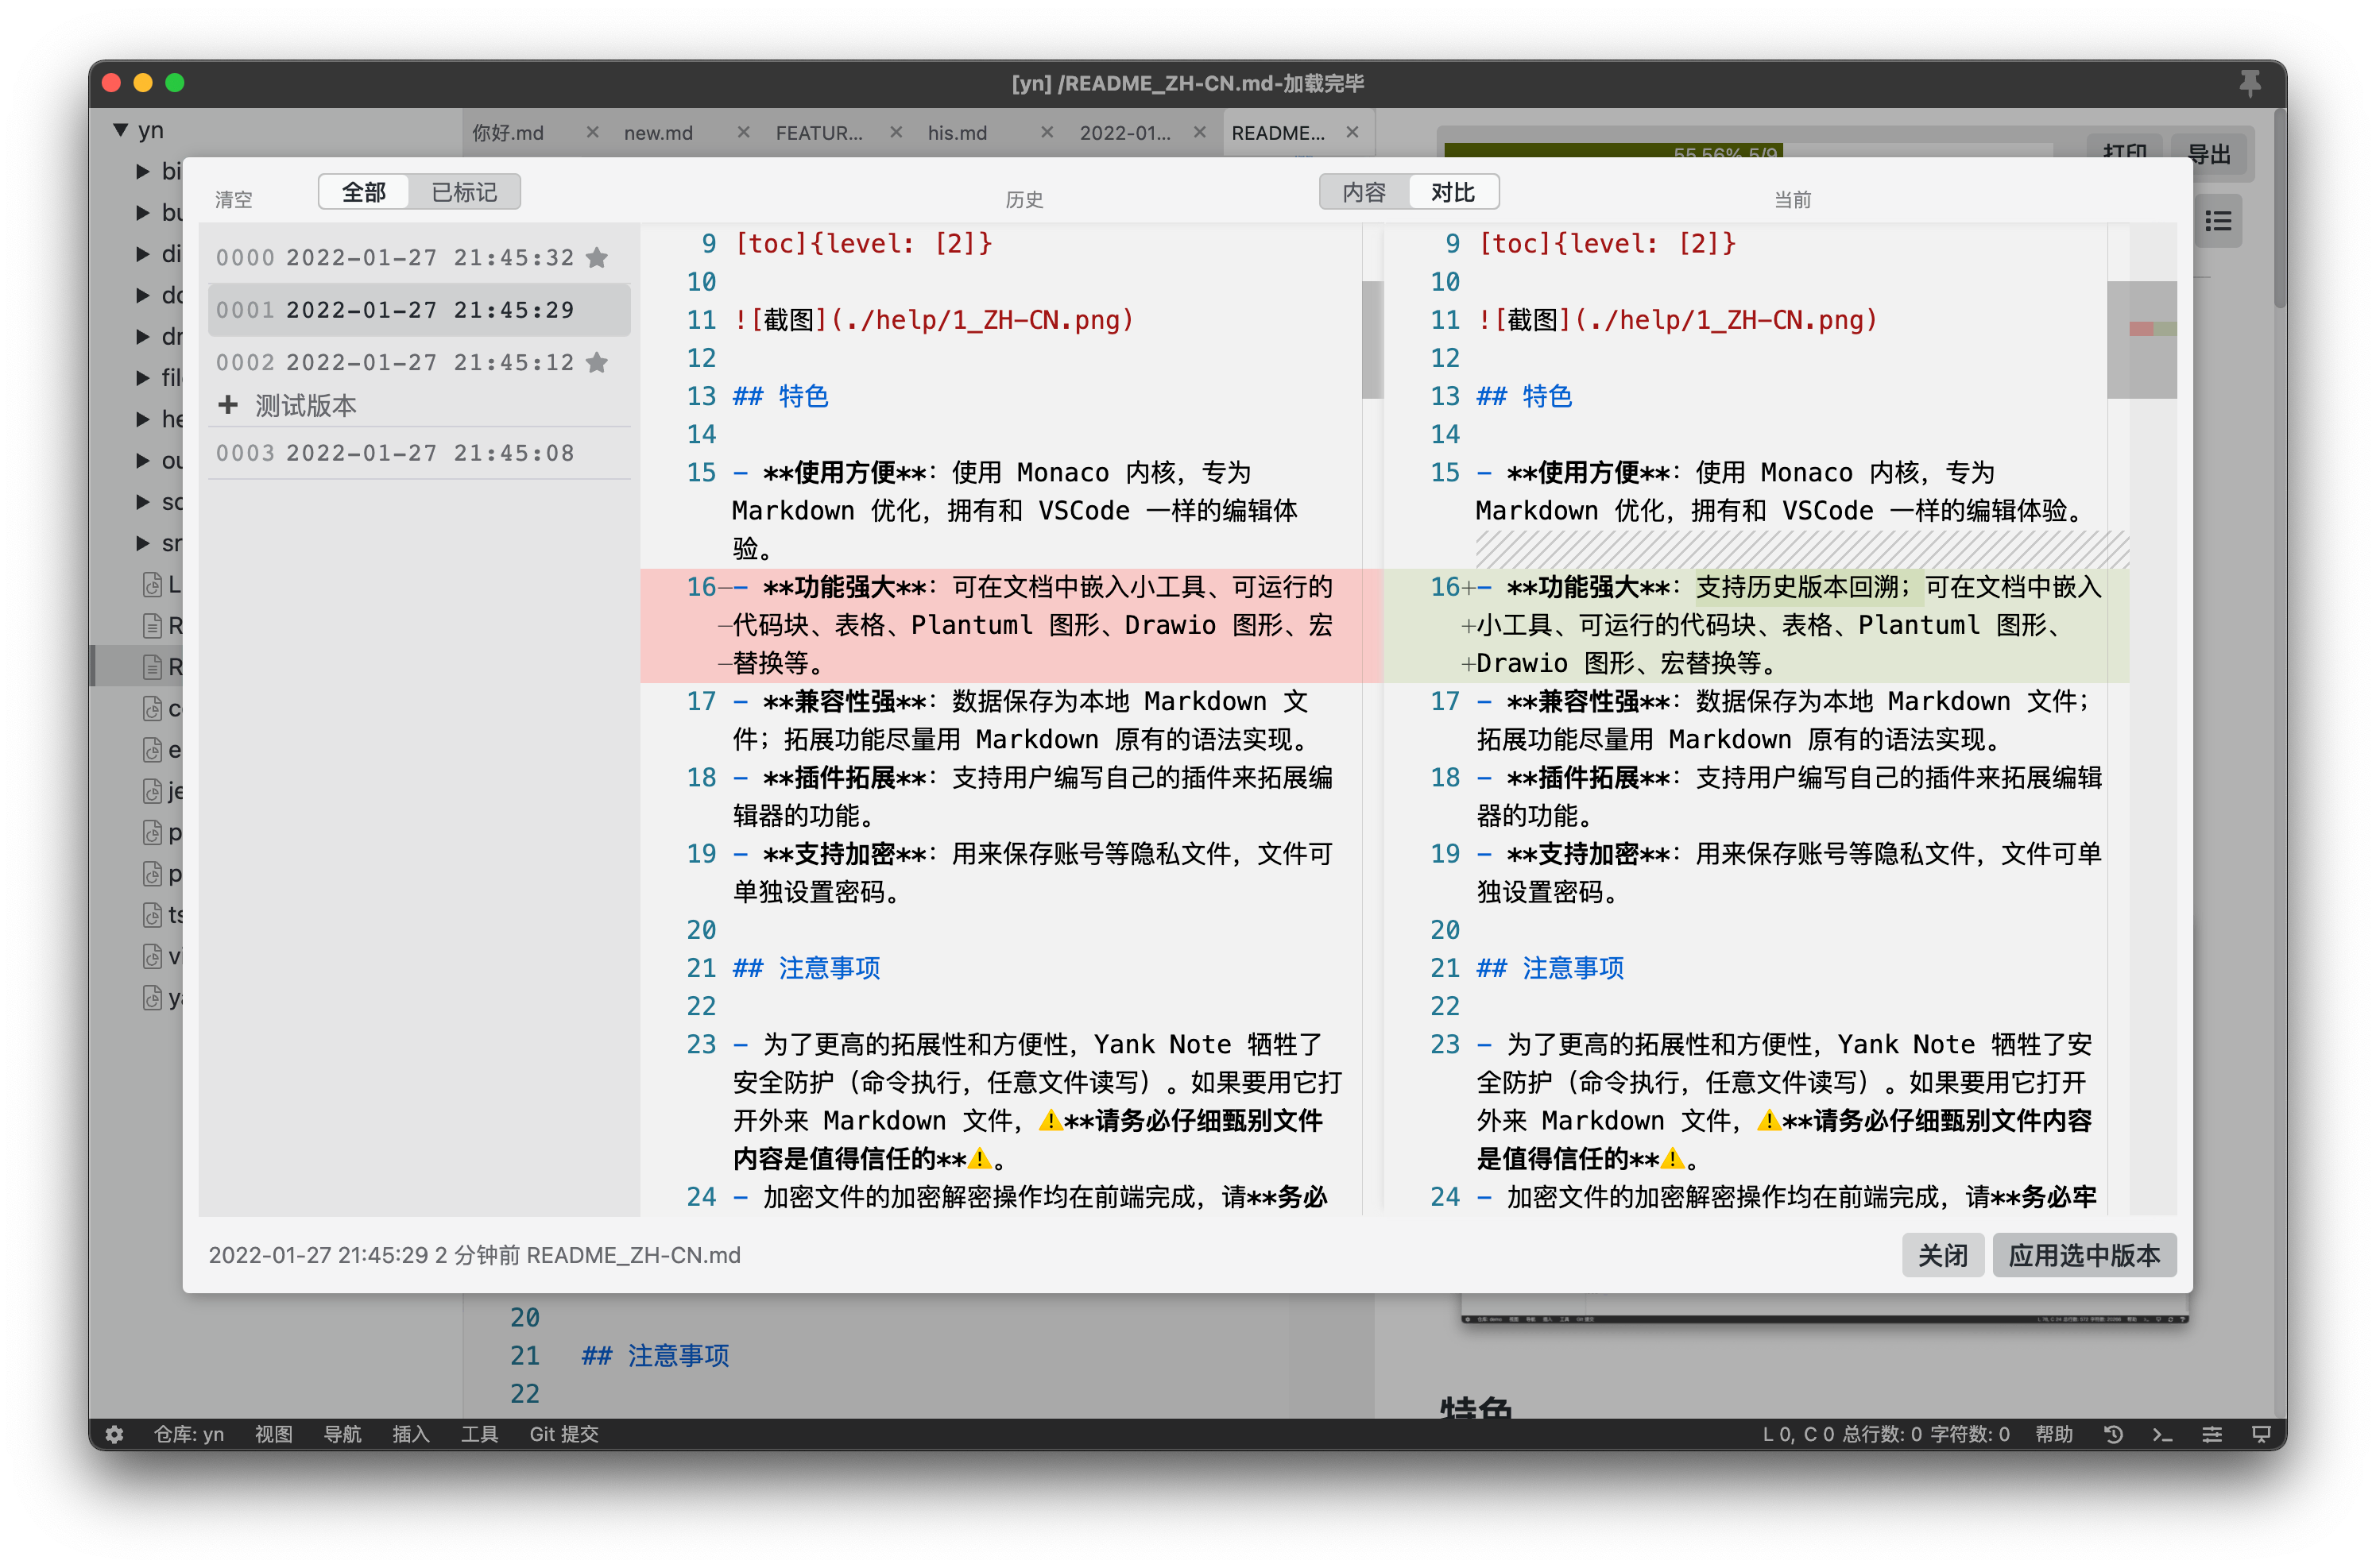Unstar version 0000 in the history list
The height and width of the screenshot is (1568, 2376).
point(598,256)
